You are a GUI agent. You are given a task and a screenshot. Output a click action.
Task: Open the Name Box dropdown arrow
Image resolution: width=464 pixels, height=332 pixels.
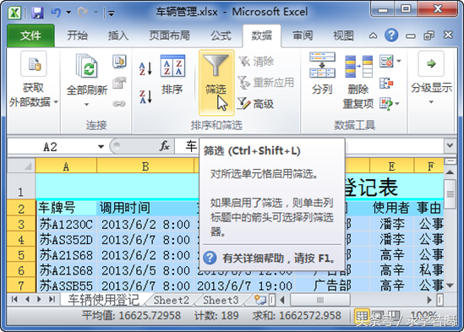[x=101, y=147]
